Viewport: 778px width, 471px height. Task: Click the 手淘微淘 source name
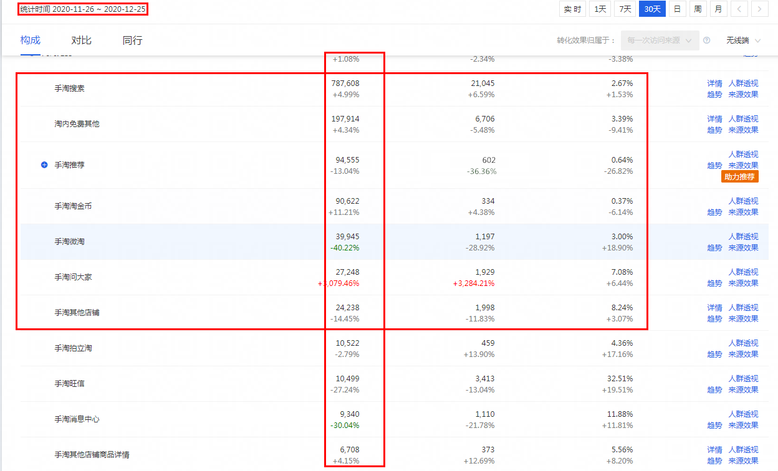[x=69, y=242]
